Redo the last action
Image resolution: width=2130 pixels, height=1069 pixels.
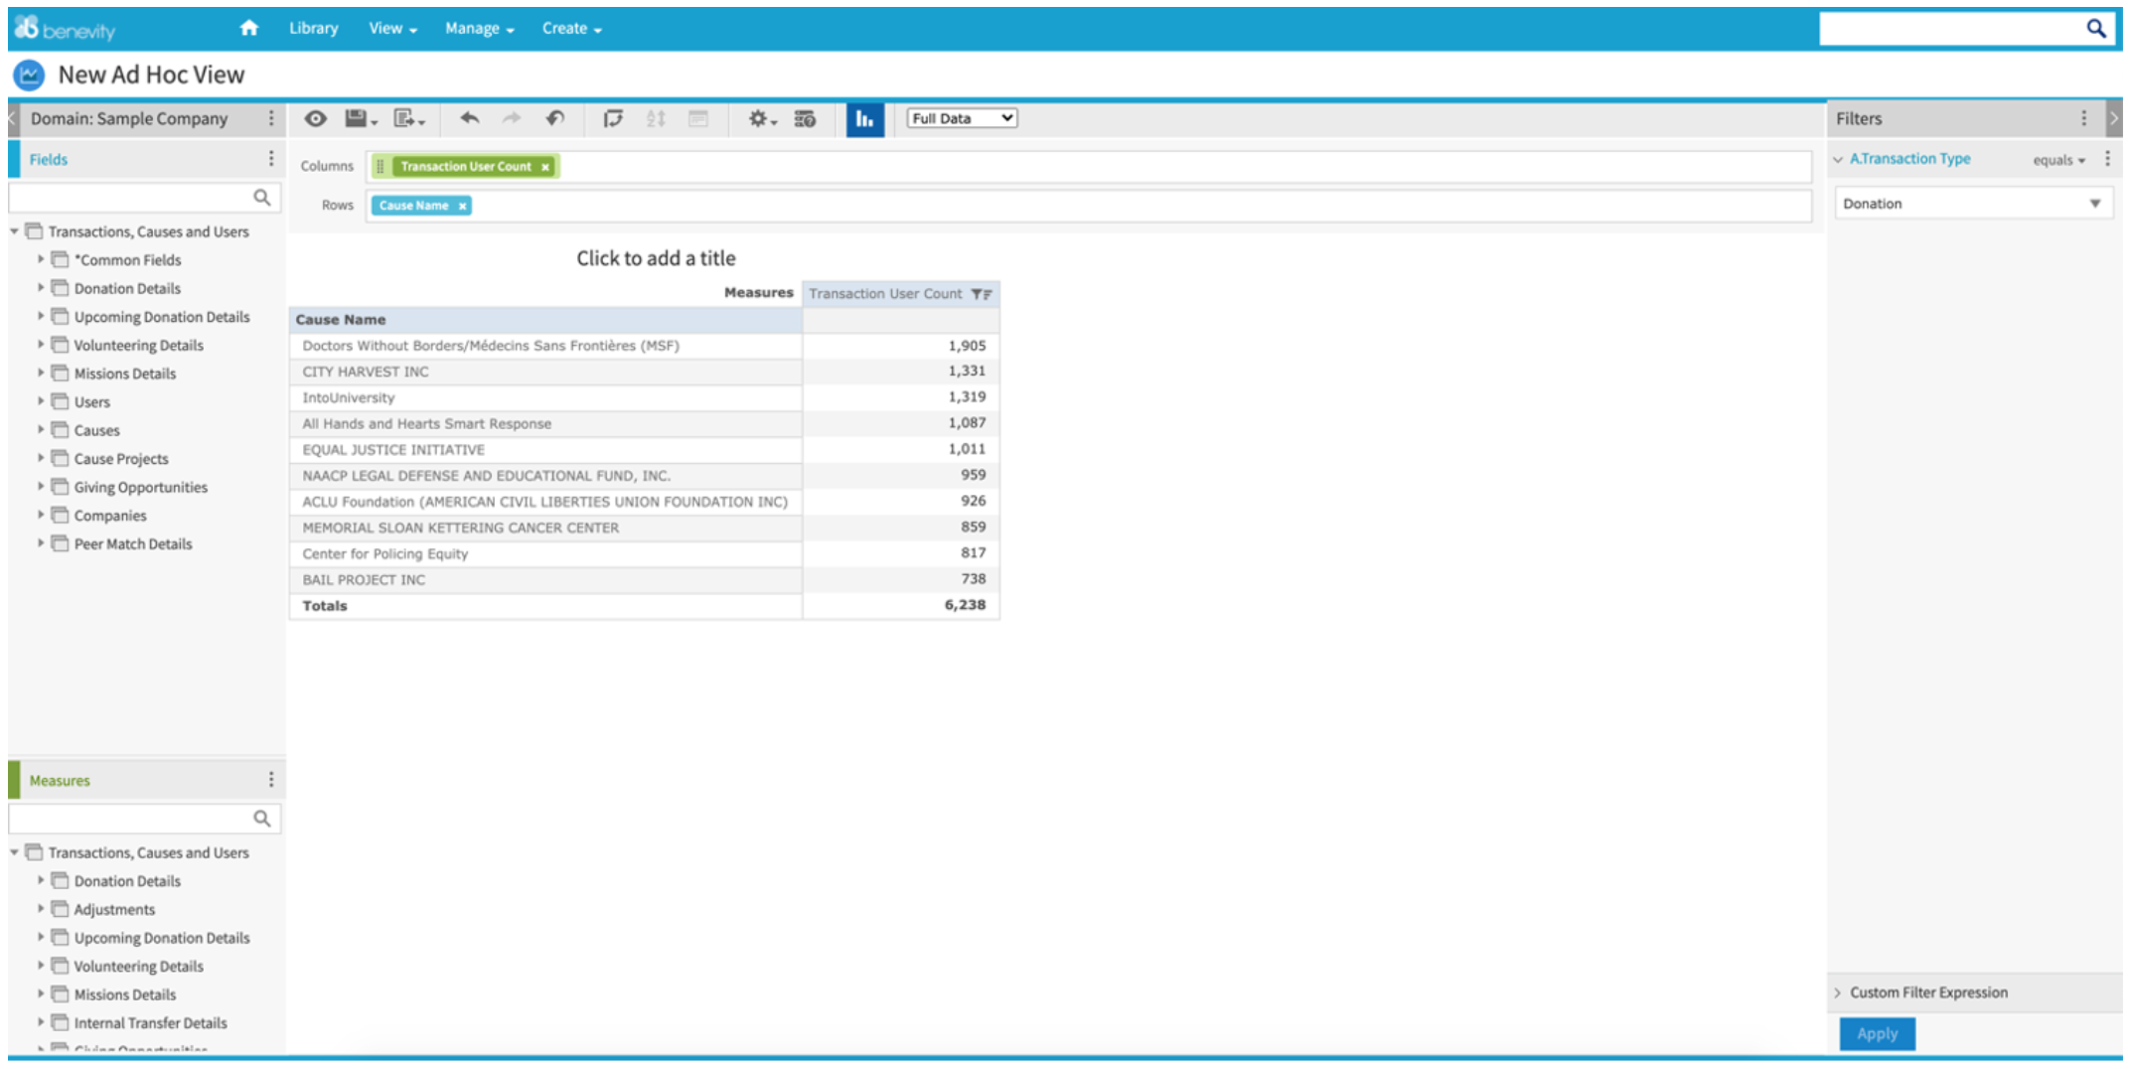coord(512,118)
